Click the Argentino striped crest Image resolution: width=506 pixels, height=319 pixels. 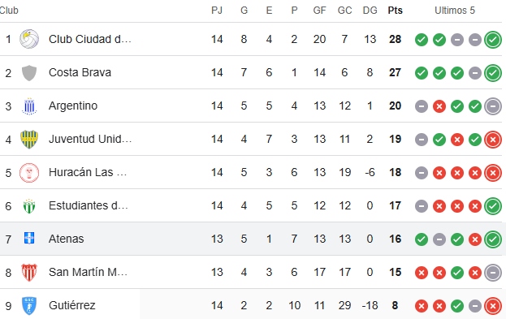pyautogui.click(x=29, y=106)
